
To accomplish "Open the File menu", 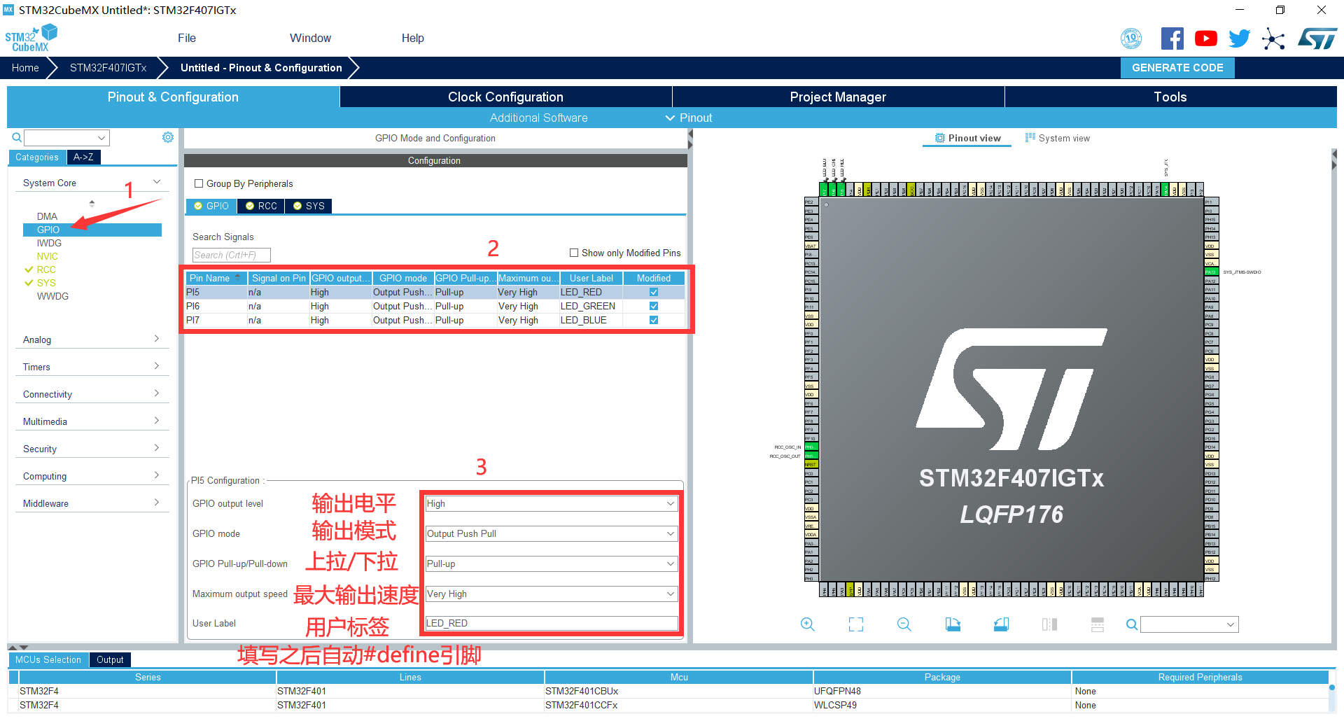I will pos(186,38).
